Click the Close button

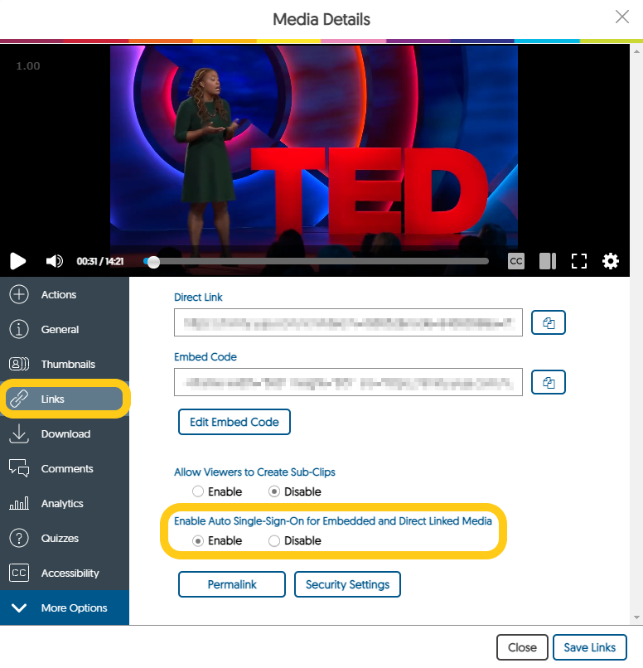pyautogui.click(x=522, y=647)
